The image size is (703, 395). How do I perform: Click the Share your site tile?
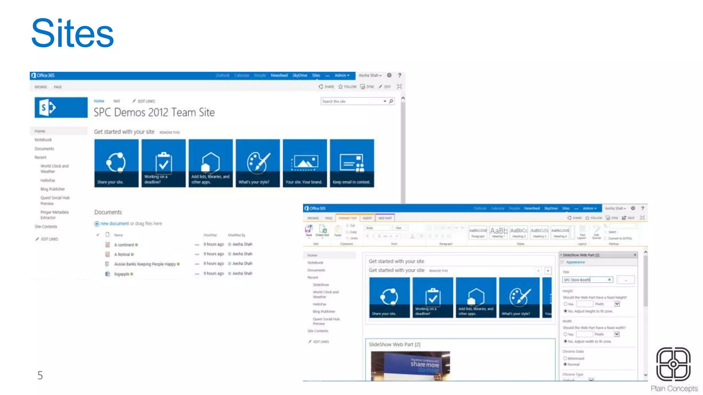pyautogui.click(x=116, y=163)
